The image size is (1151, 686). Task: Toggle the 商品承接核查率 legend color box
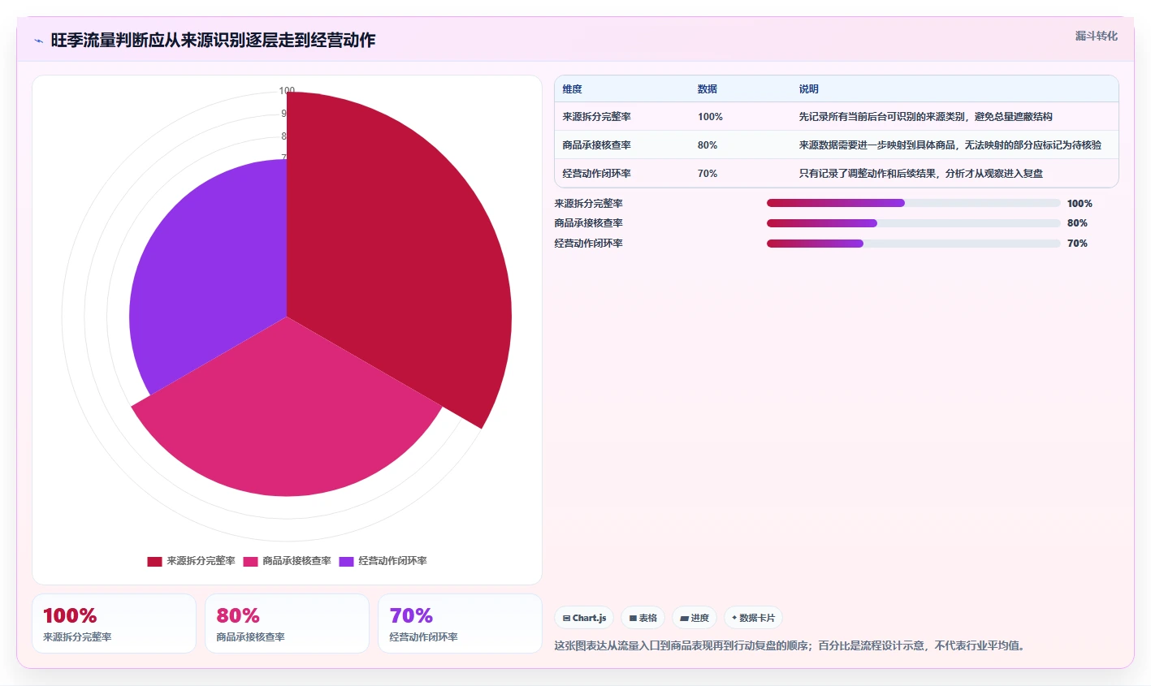coord(250,562)
